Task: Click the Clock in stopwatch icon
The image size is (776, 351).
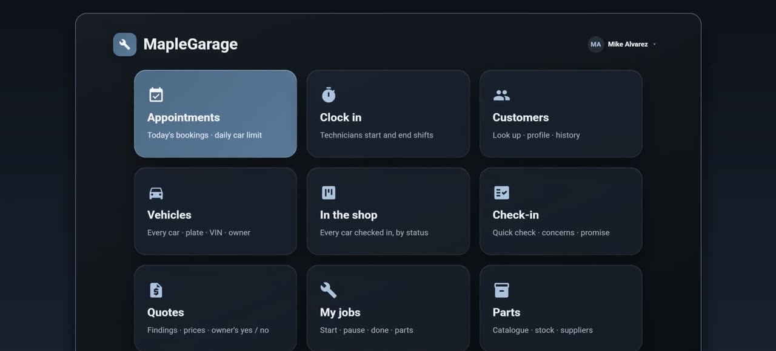Action: pyautogui.click(x=329, y=95)
